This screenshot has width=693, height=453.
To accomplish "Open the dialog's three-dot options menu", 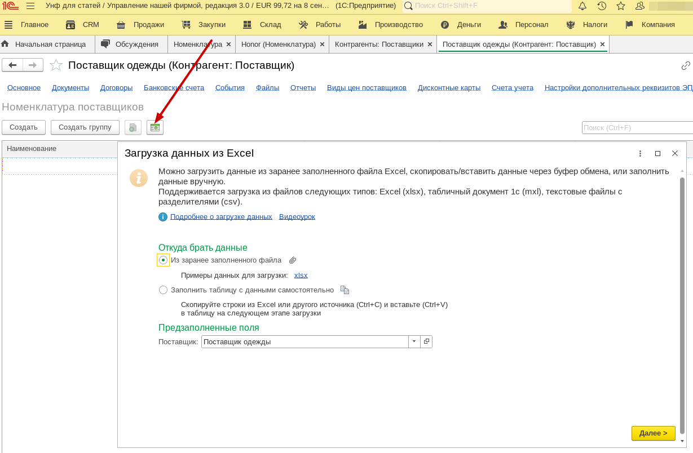I will pyautogui.click(x=640, y=153).
